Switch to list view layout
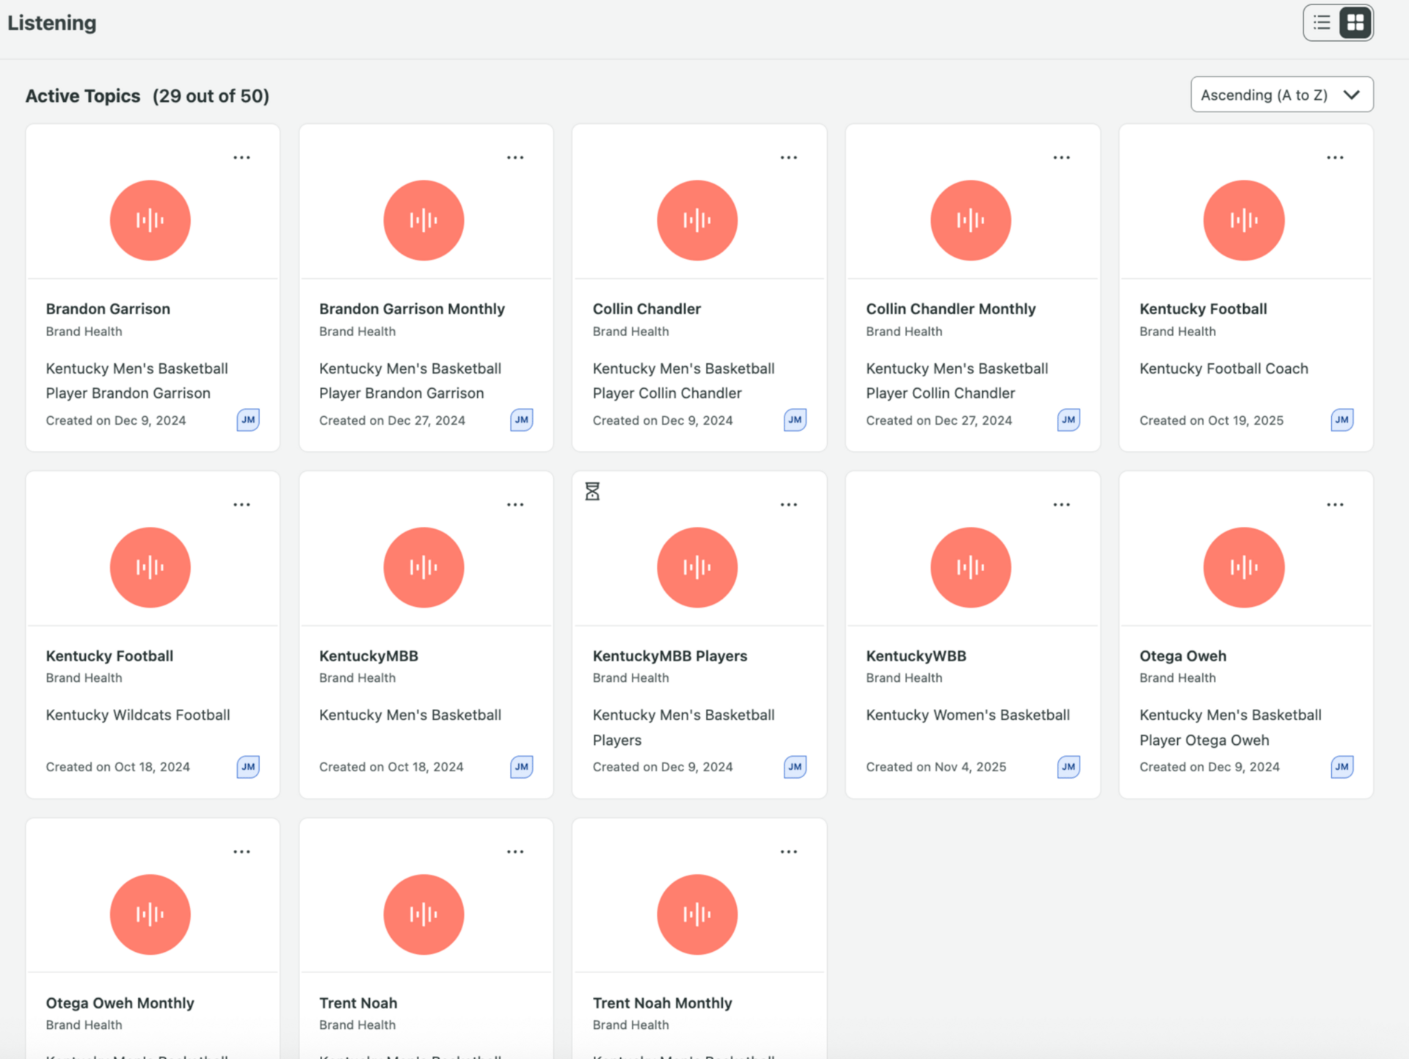The width and height of the screenshot is (1409, 1059). click(1322, 23)
